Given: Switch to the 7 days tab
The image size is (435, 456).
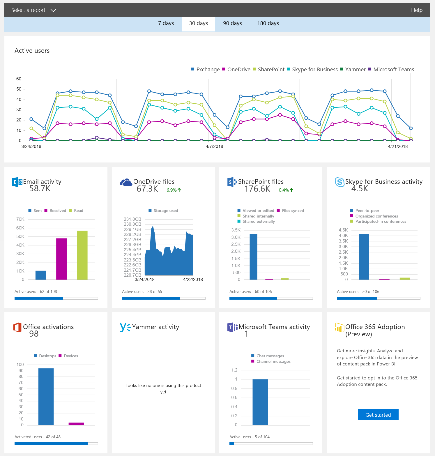Looking at the screenshot, I should click(x=166, y=23).
